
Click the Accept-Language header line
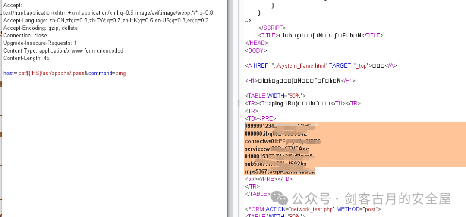106,21
